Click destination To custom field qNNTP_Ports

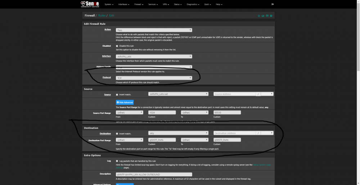pos(227,140)
